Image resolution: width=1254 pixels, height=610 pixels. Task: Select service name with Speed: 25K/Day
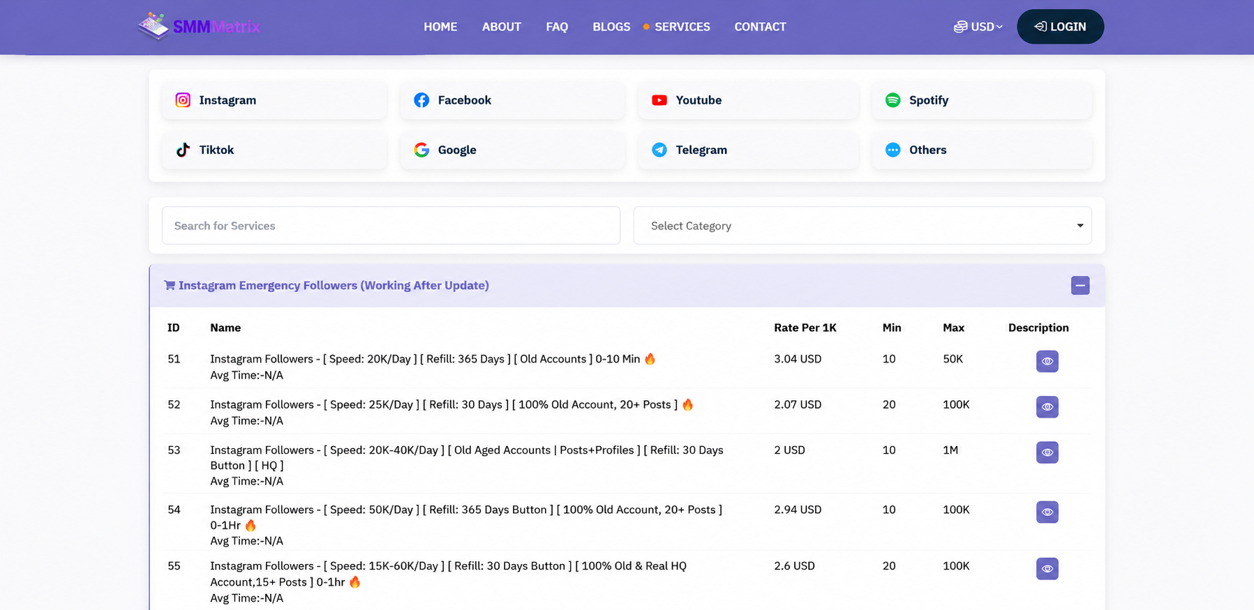(451, 404)
